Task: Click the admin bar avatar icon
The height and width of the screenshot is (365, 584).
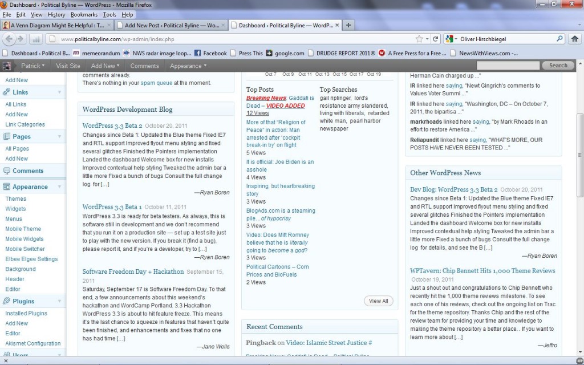Action: [x=6, y=66]
